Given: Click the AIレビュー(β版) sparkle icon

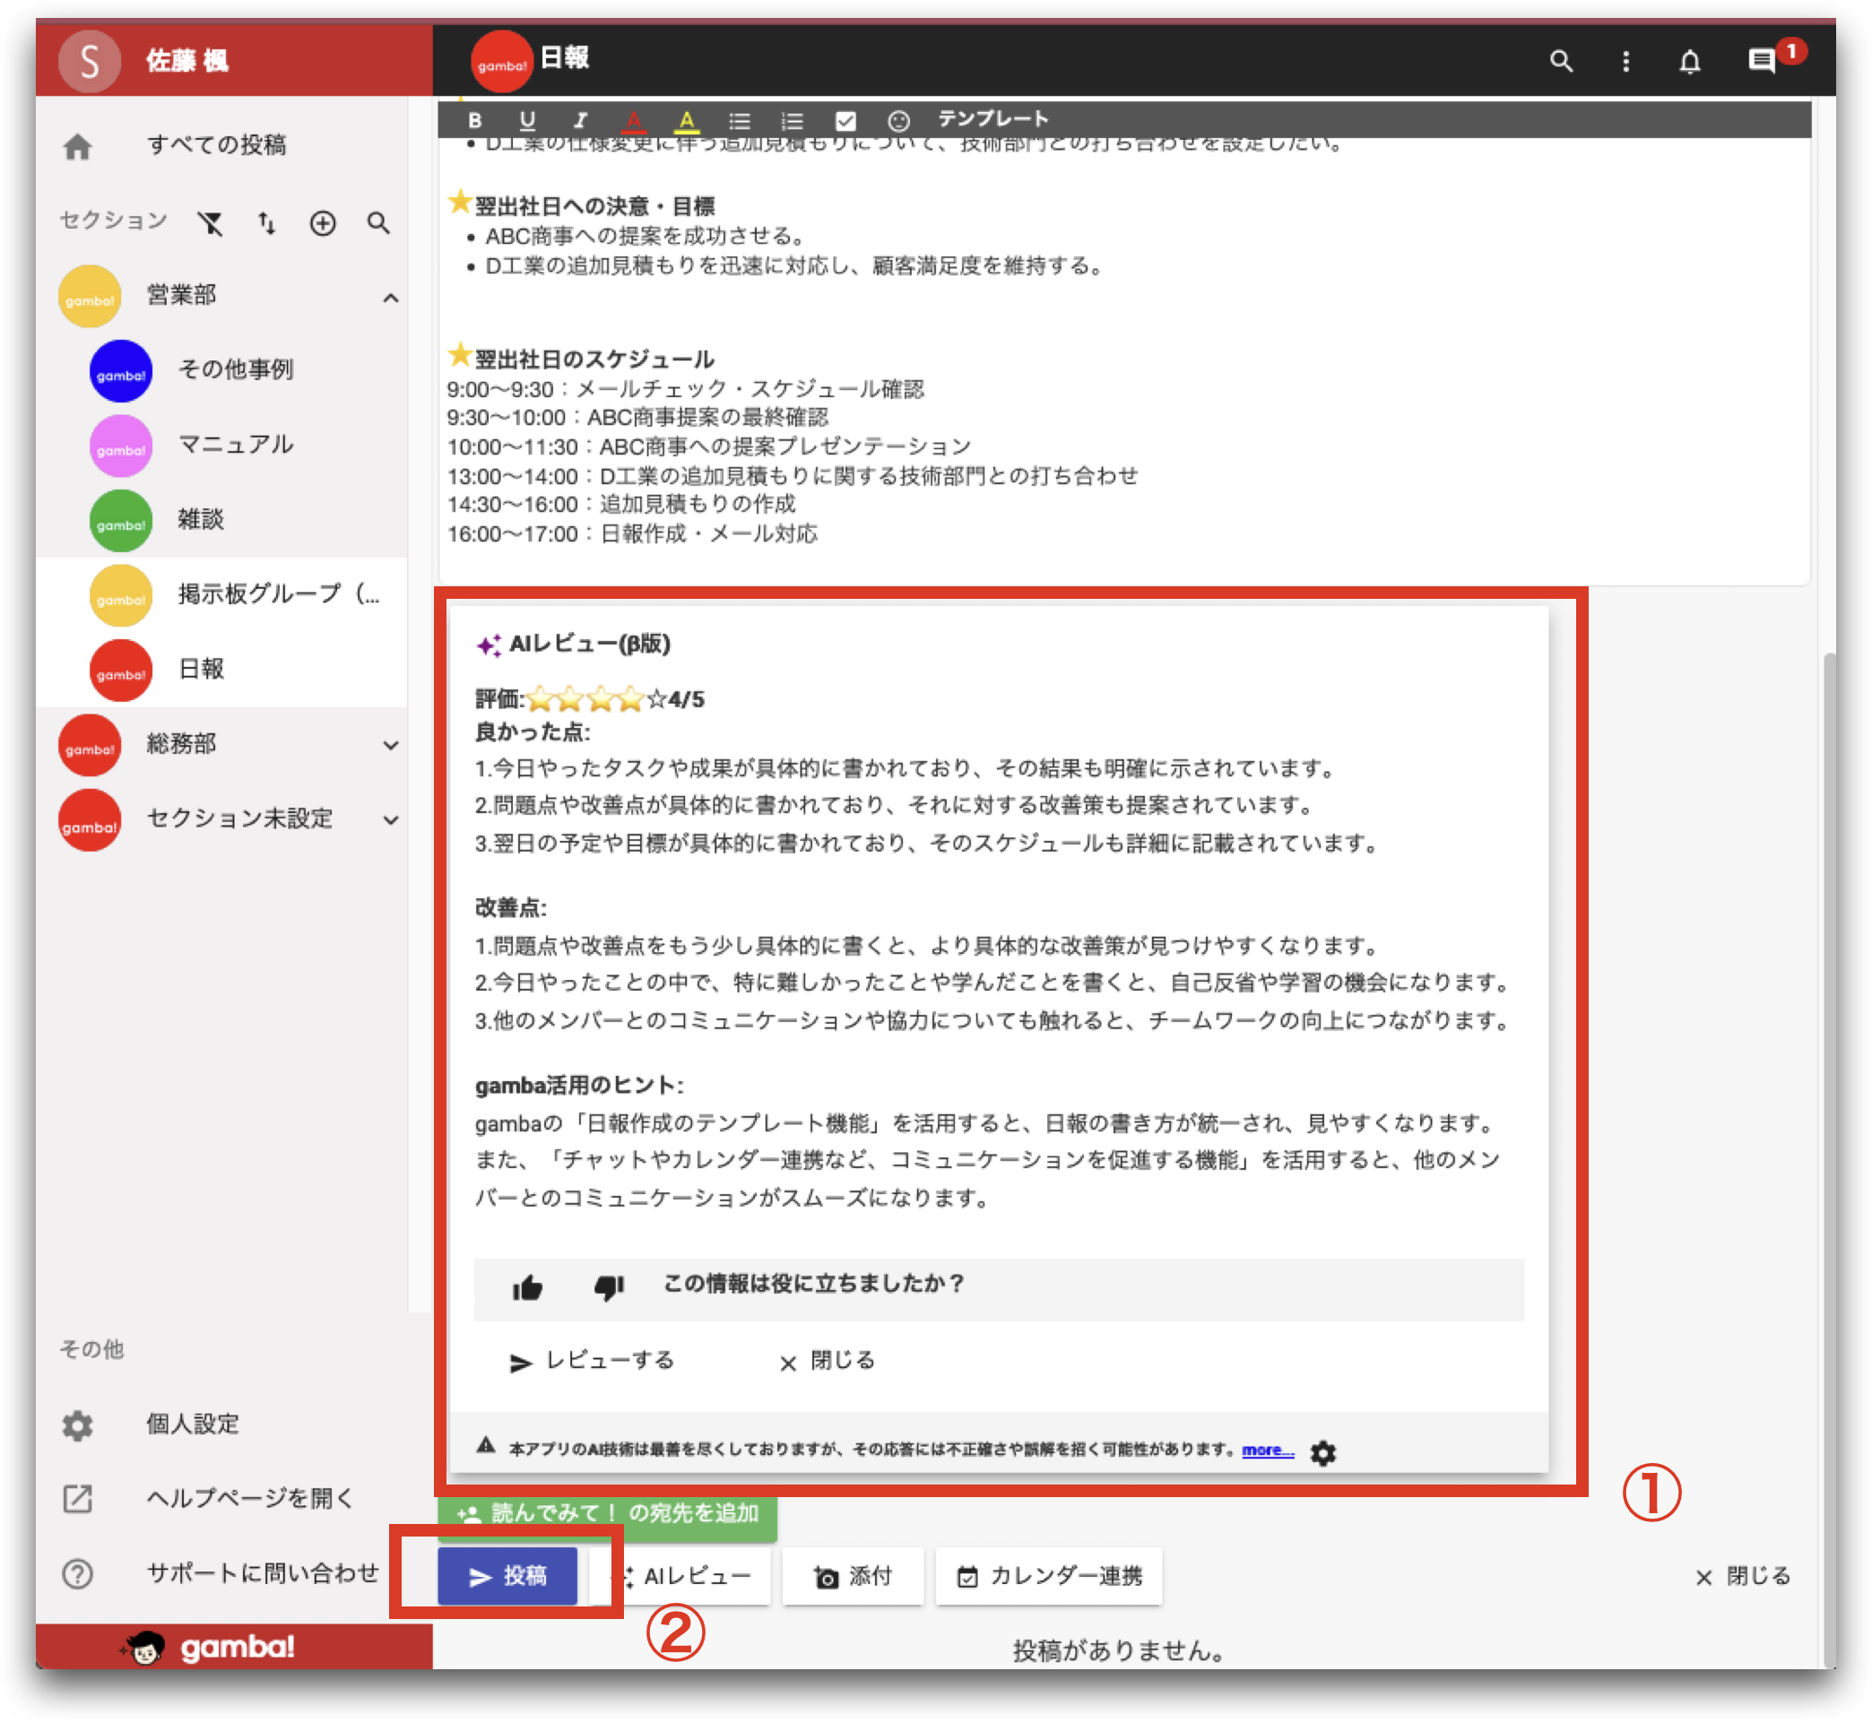Looking at the screenshot, I should point(489,645).
